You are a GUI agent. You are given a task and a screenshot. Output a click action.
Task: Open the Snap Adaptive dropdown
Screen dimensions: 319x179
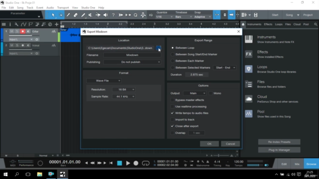(202, 17)
